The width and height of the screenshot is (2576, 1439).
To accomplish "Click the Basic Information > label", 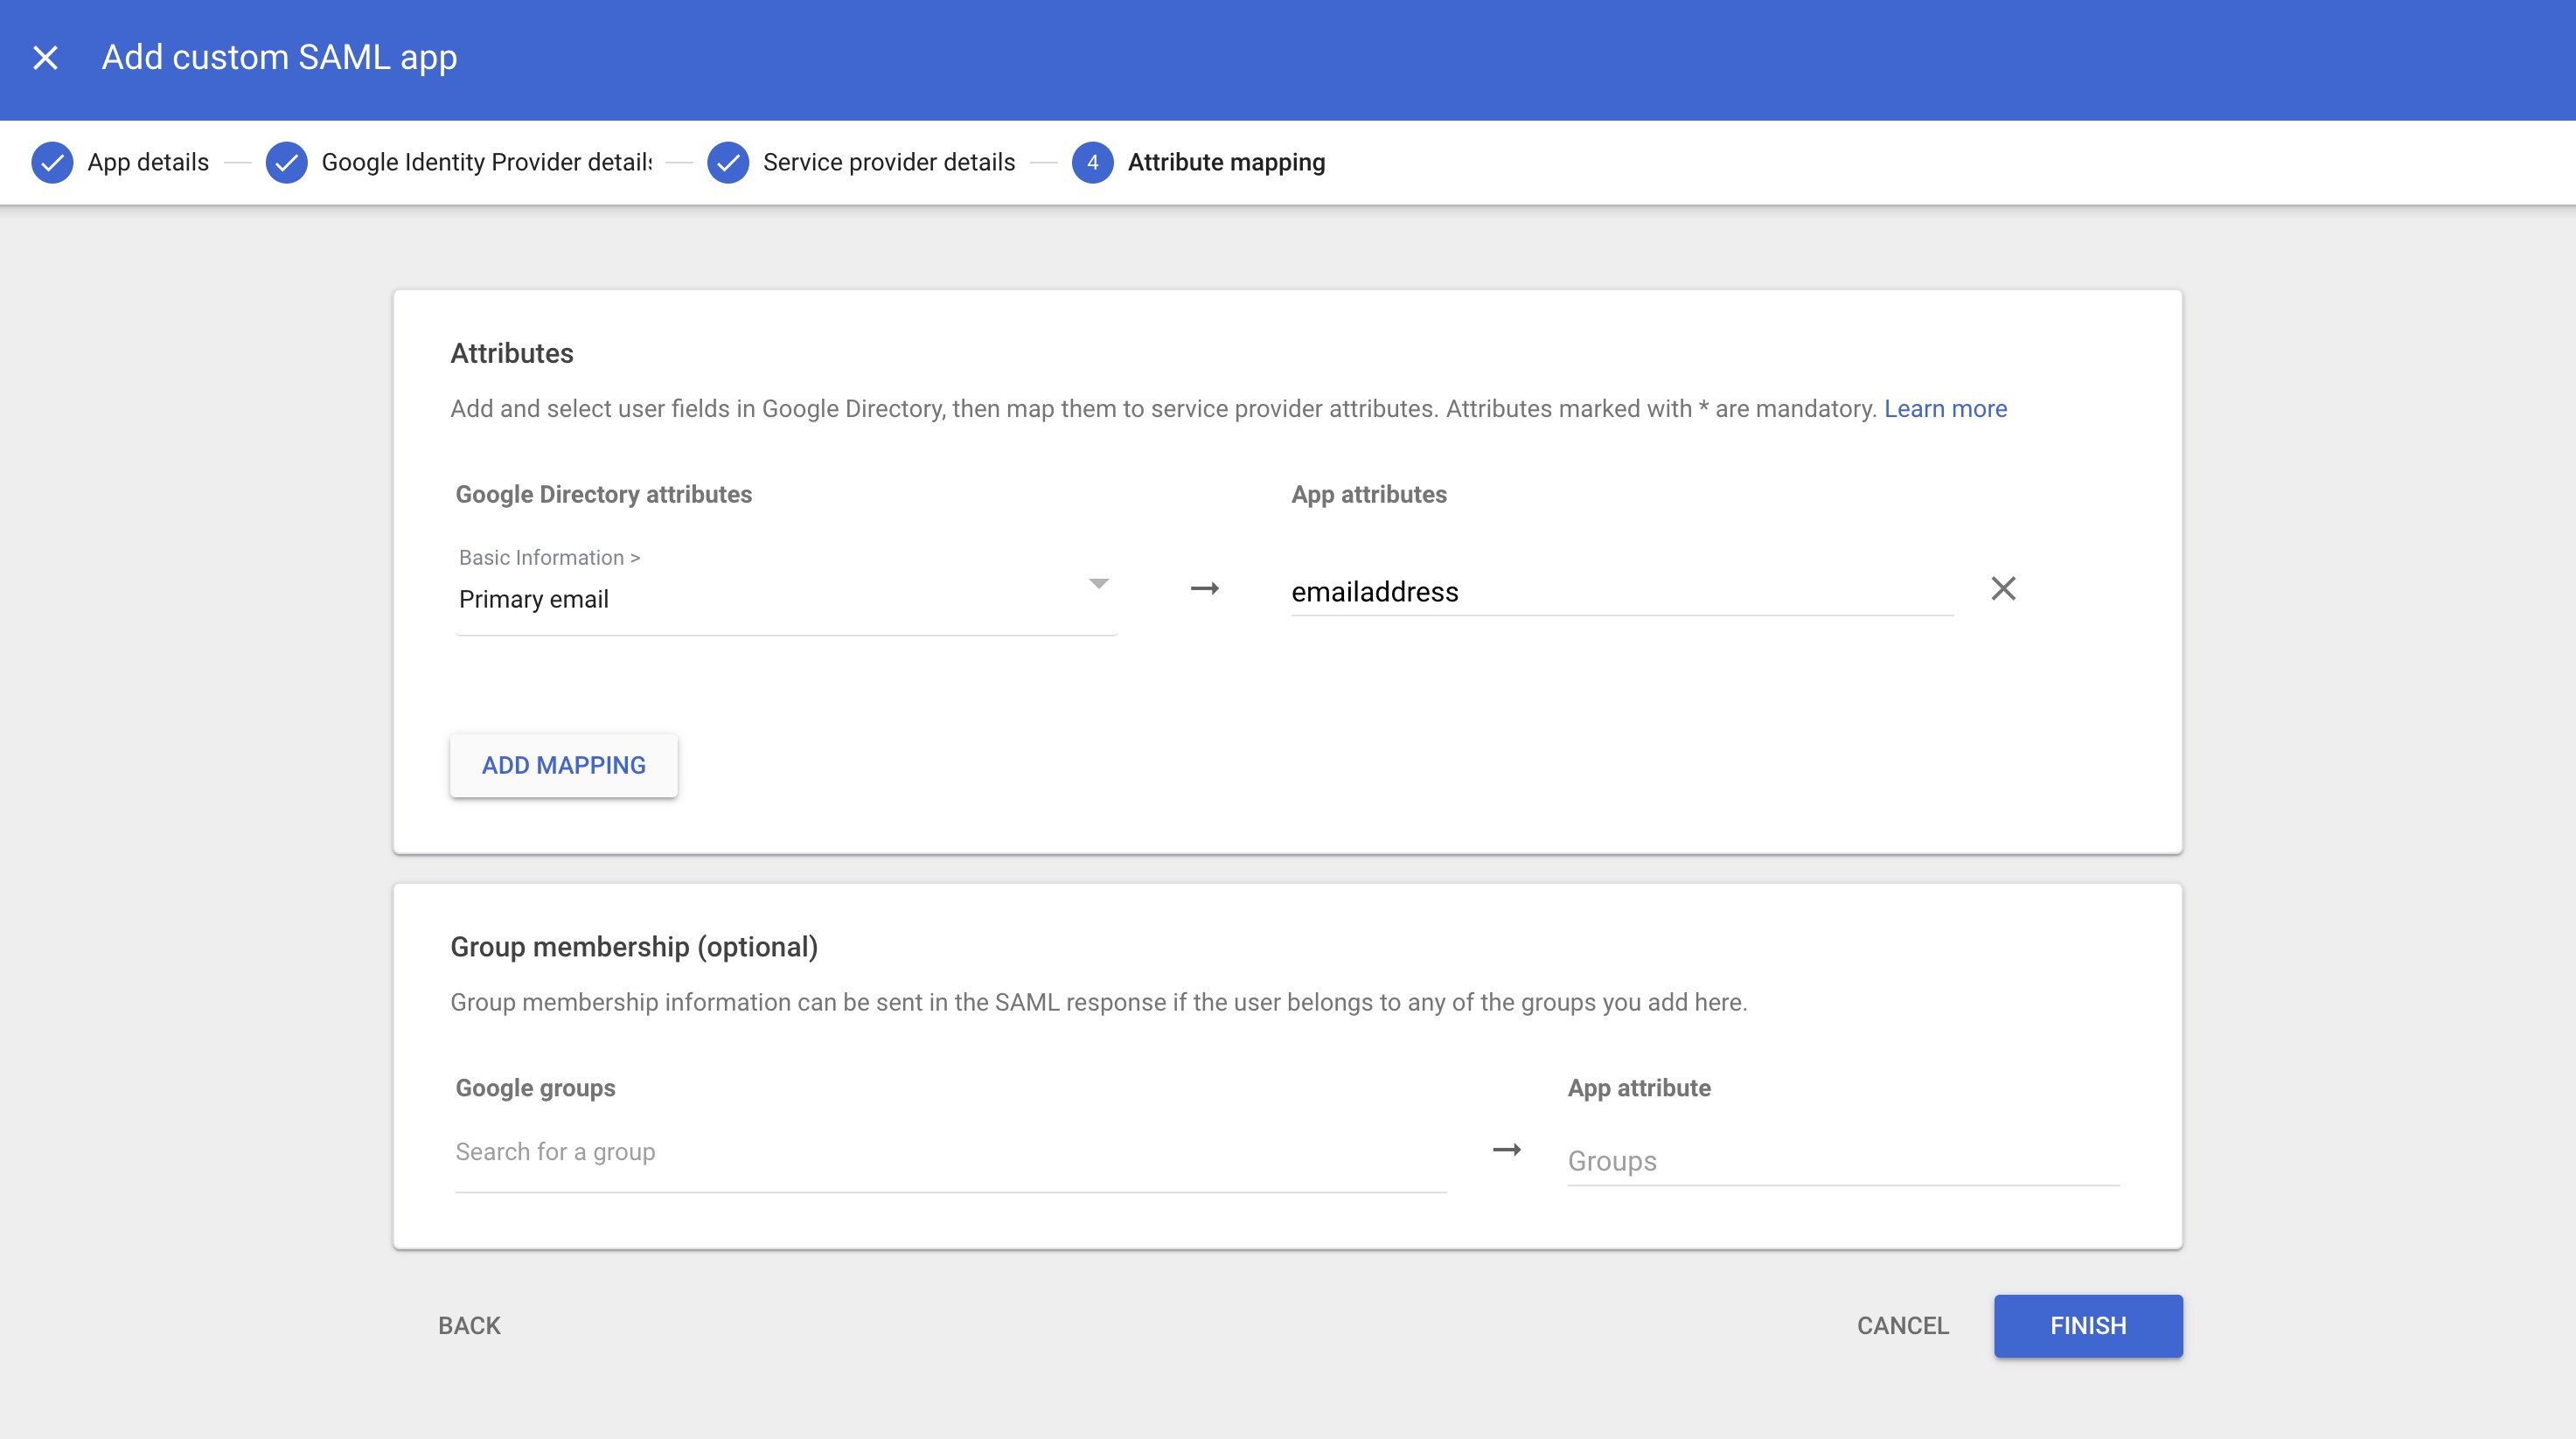I will tap(549, 557).
